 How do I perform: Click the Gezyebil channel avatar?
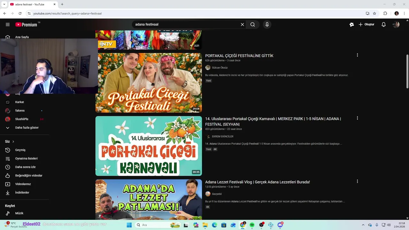point(208,194)
